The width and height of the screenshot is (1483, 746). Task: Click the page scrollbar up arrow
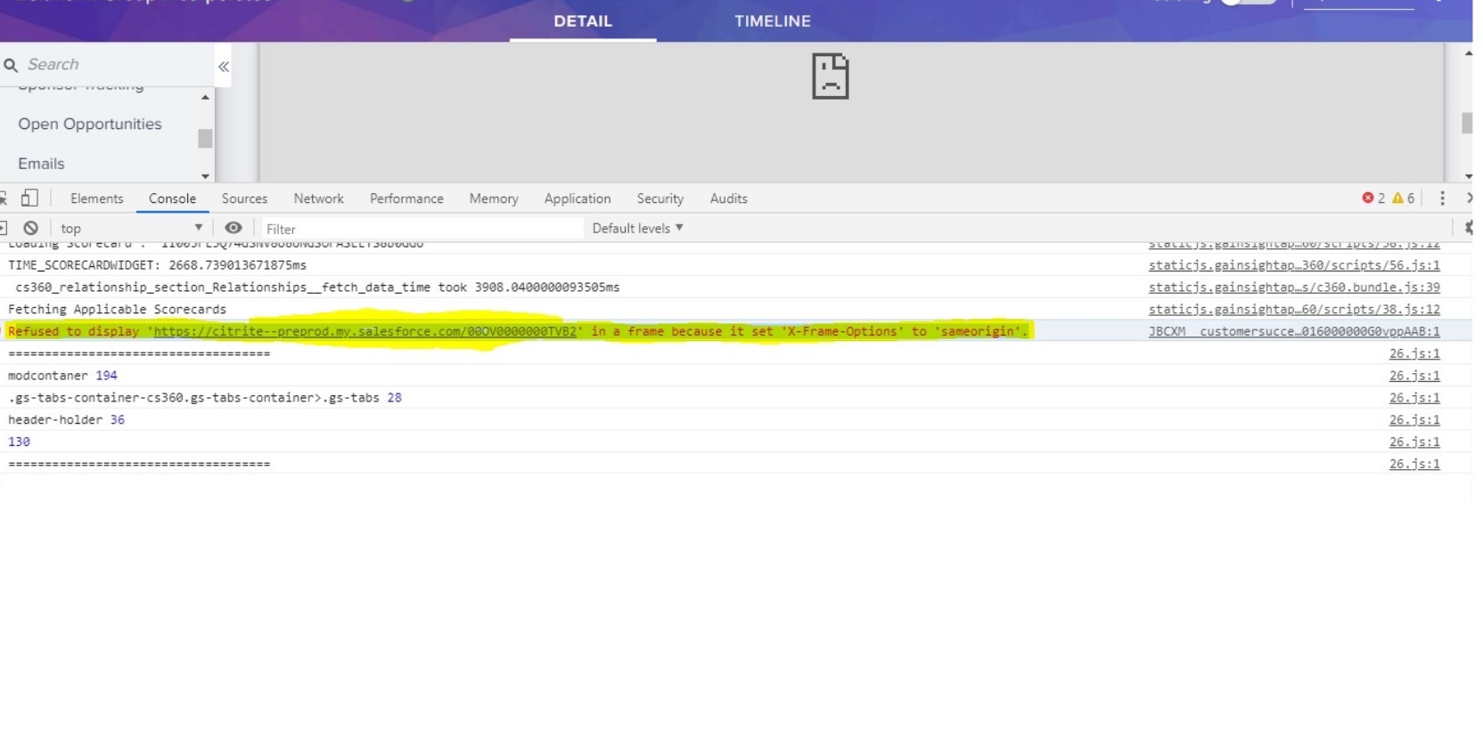click(x=1468, y=53)
